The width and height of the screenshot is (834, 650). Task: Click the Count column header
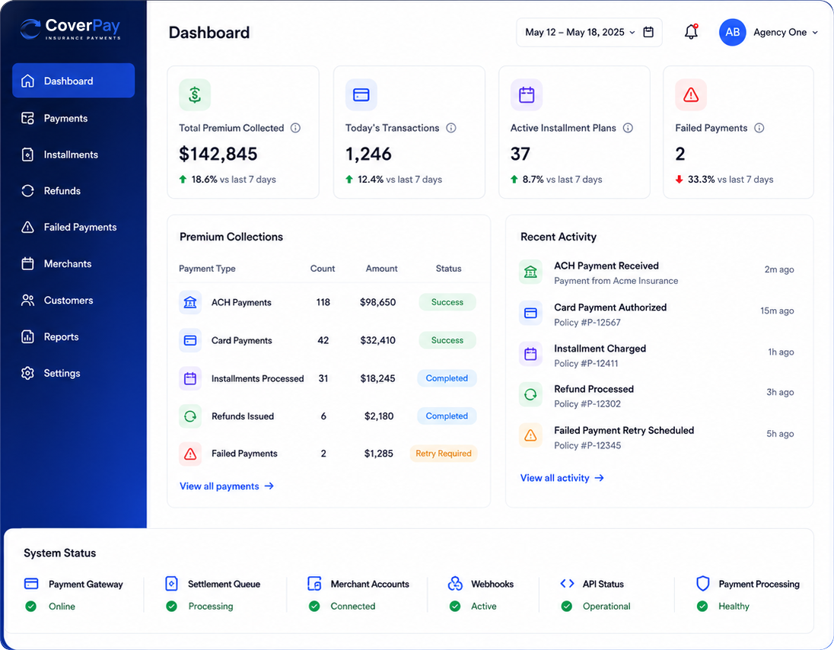323,269
